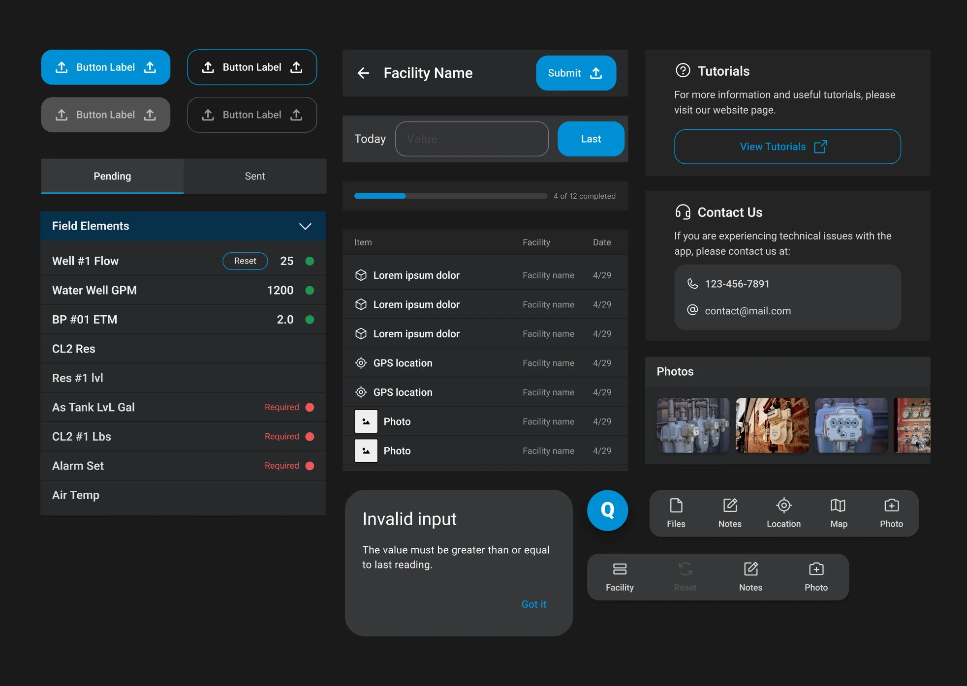Click the back arrow next to Facility Name
Viewport: 967px width, 686px height.
pyautogui.click(x=363, y=73)
